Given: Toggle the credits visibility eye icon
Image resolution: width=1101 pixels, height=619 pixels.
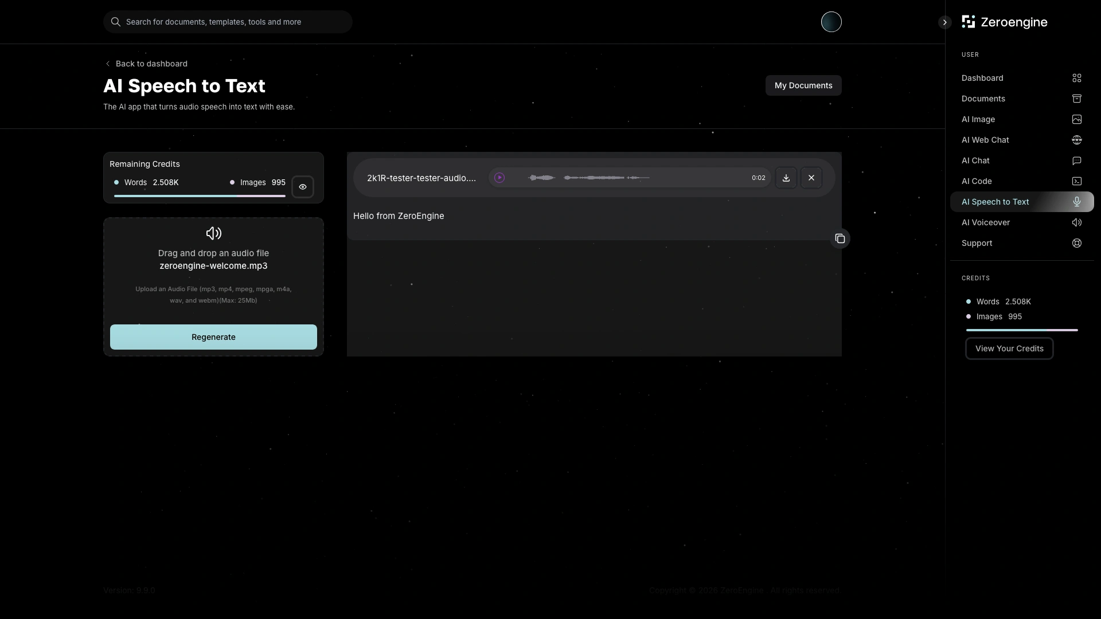Looking at the screenshot, I should pos(303,187).
